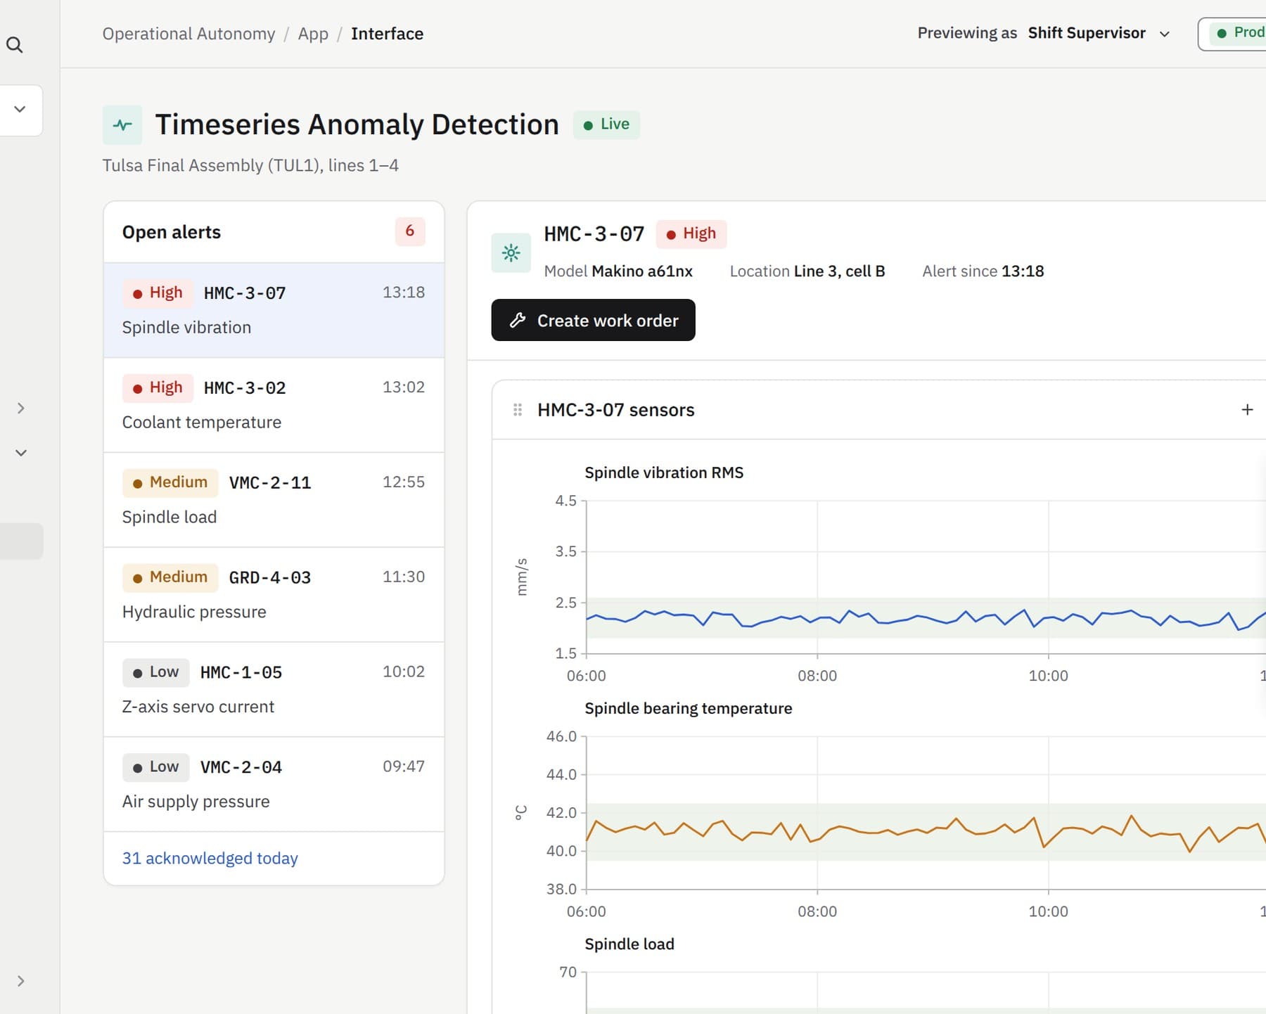This screenshot has width=1266, height=1014.
Task: Expand the sidebar chevron at the bottom
Action: click(21, 981)
